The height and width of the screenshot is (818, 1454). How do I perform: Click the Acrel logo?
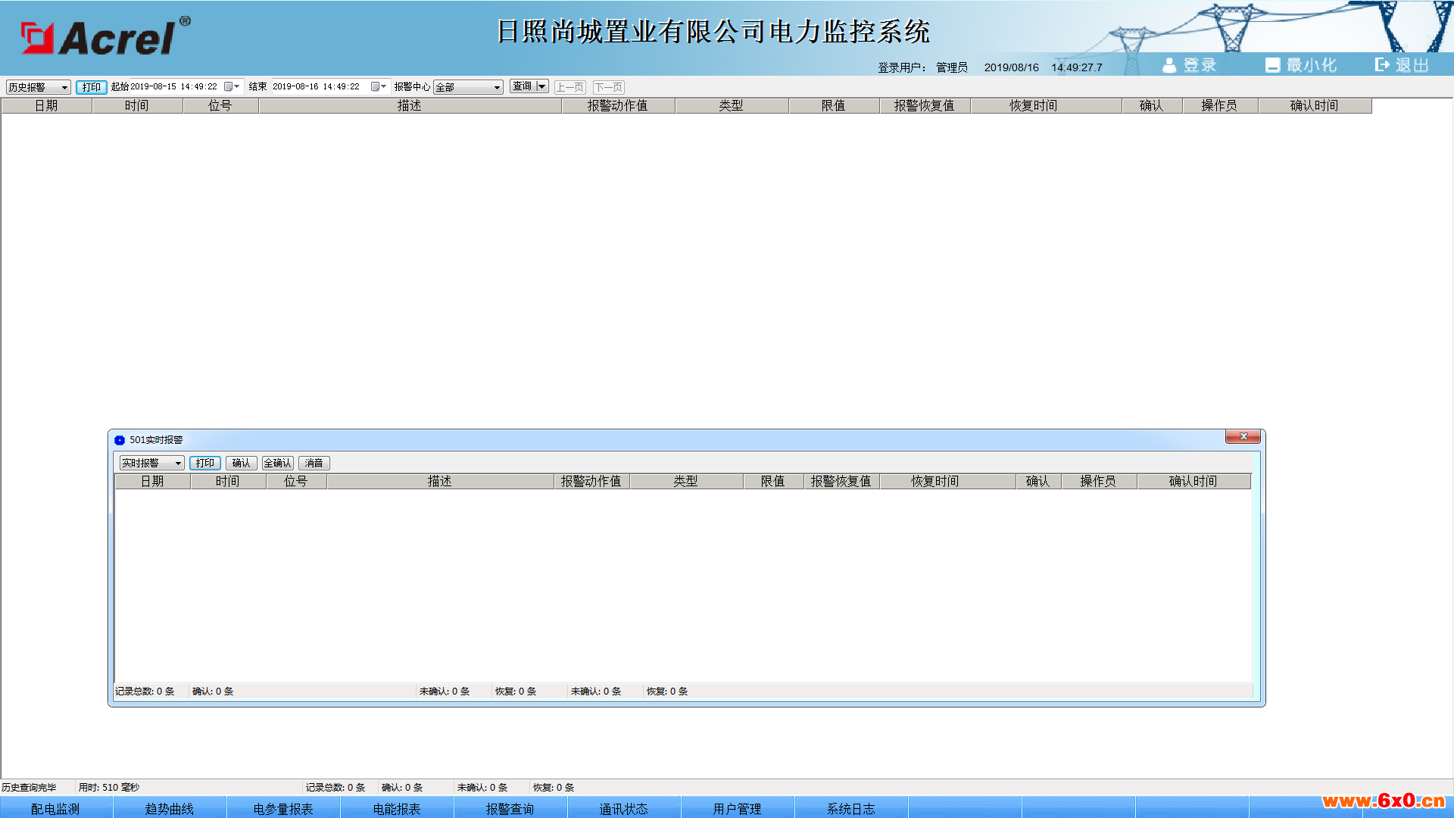106,36
